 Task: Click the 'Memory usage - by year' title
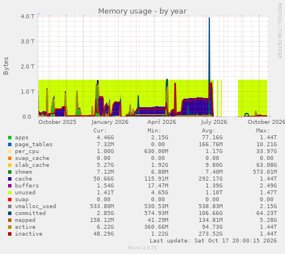pos(142,11)
